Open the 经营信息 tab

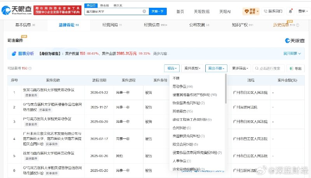coord(155,25)
